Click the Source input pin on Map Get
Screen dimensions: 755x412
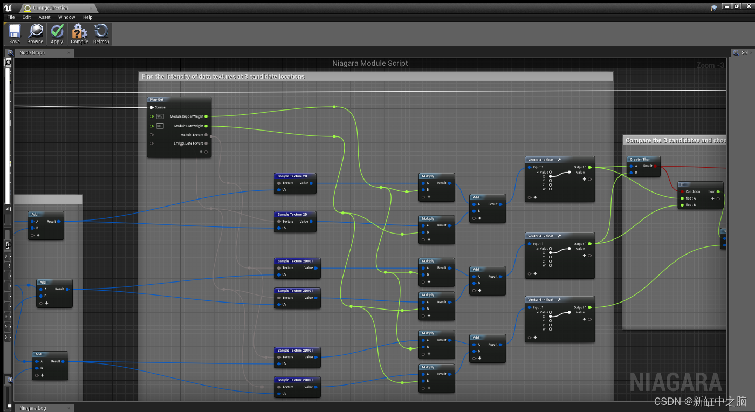click(x=152, y=107)
